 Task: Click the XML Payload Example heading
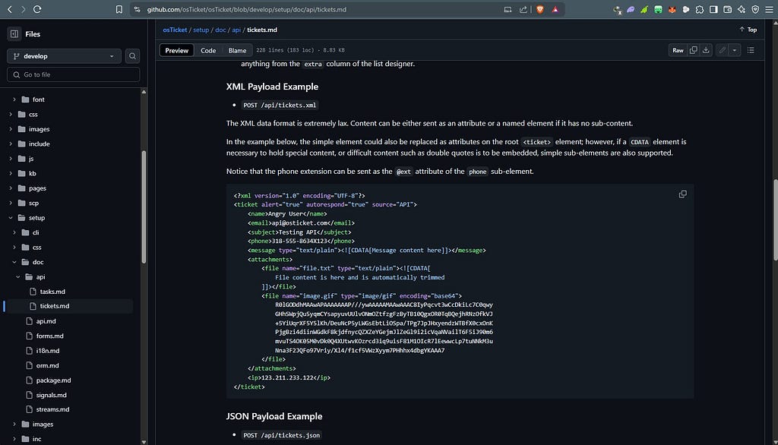tap(272, 87)
